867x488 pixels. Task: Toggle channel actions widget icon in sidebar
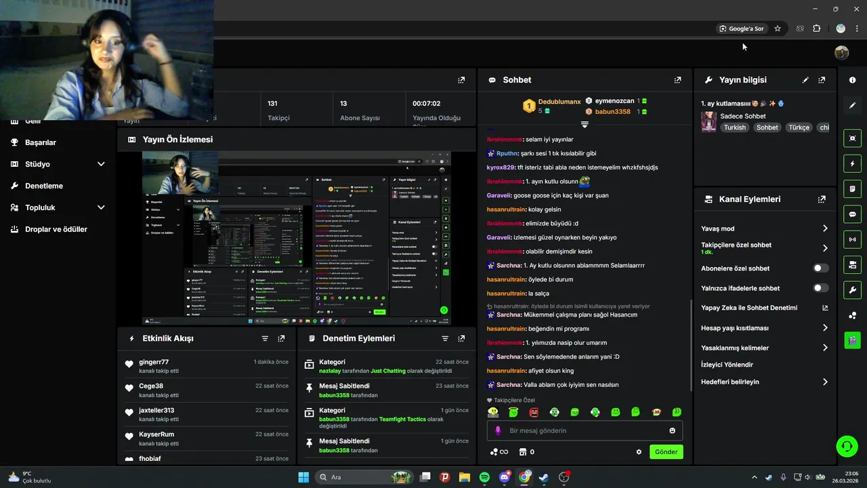tap(852, 264)
